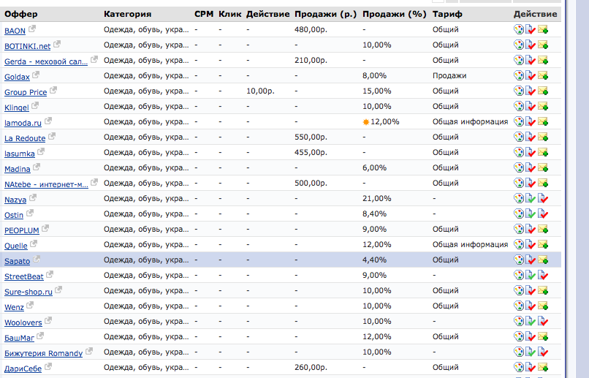
Task: Click red-check document icon in Quelle row
Action: 531,245
